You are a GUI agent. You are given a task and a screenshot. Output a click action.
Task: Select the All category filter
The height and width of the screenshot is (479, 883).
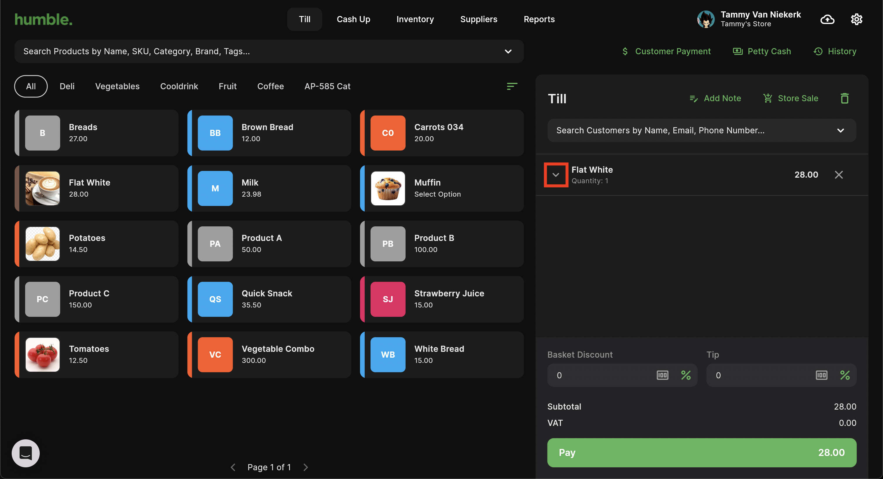[x=31, y=86]
